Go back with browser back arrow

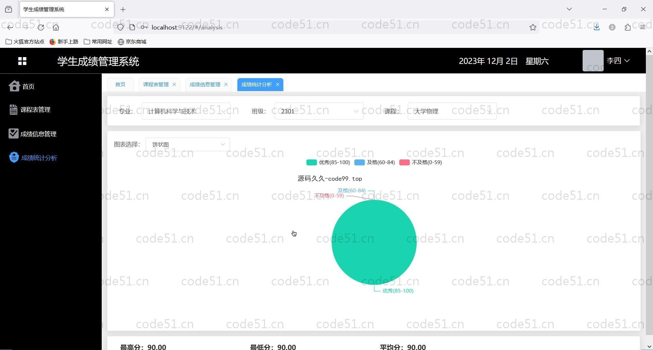point(10,27)
